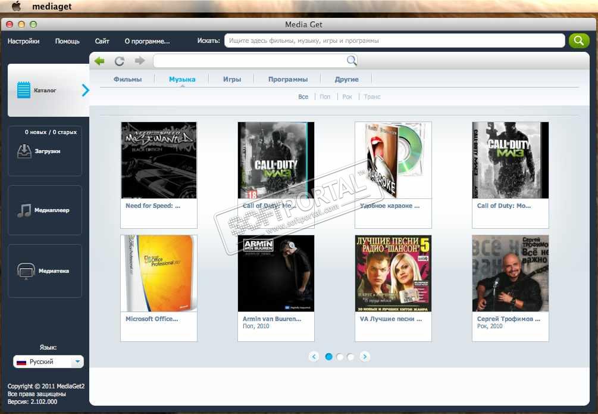598x414 pixels.
Task: Click magnifier icon inside the address field
Action: (352, 60)
